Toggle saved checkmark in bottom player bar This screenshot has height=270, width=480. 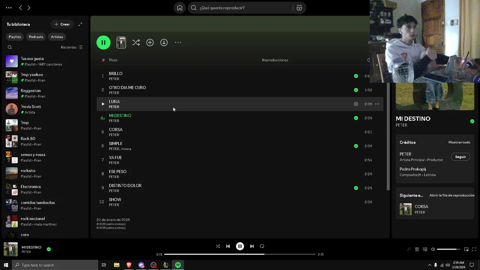49,249
